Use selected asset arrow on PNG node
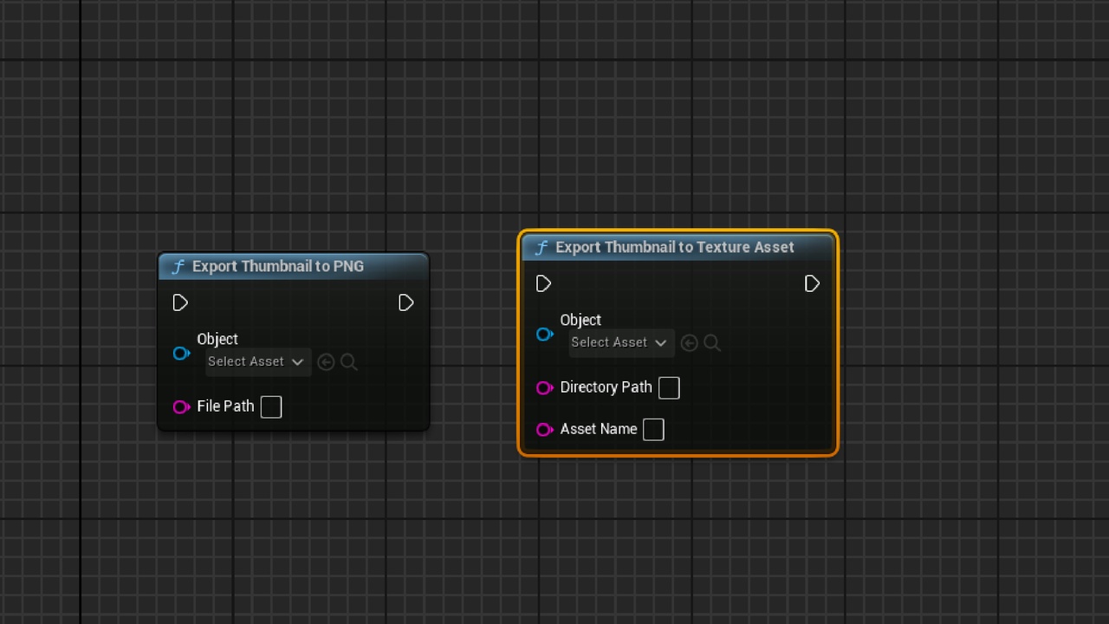Viewport: 1109px width, 624px height. click(326, 362)
